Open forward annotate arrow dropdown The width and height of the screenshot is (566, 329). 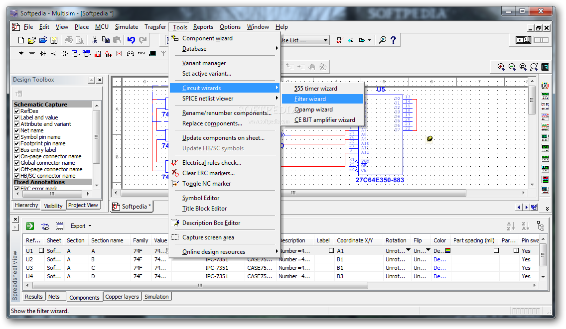pyautogui.click(x=369, y=40)
